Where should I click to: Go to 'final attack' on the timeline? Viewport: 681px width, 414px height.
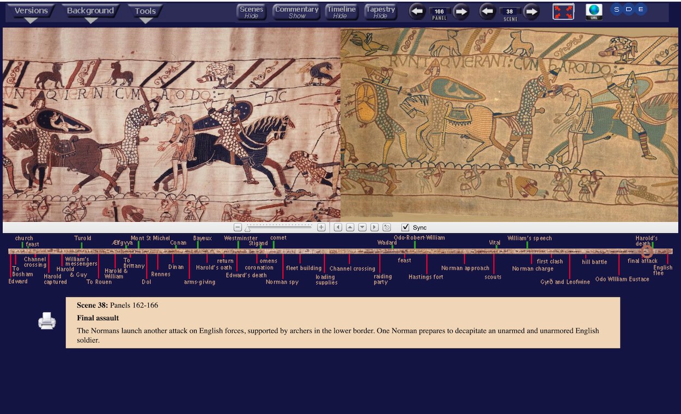tap(642, 261)
